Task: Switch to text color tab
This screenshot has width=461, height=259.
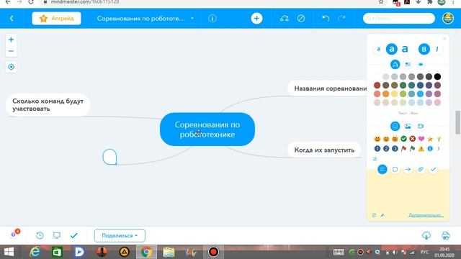Action: pyautogui.click(x=395, y=64)
